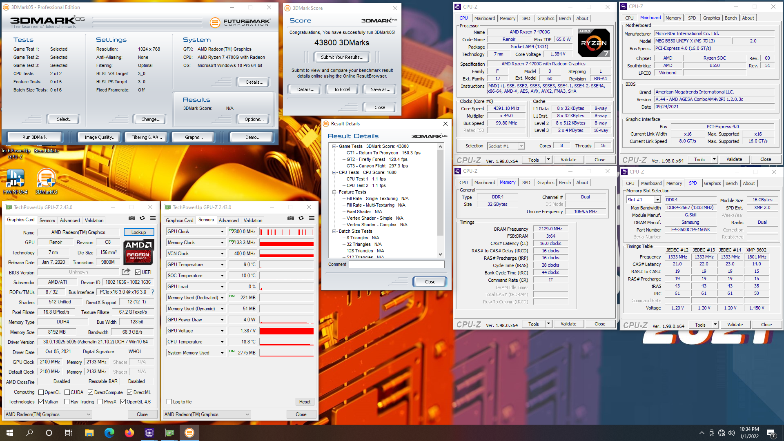Open the notification center icon
Image resolution: width=784 pixels, height=441 pixels.
click(x=771, y=433)
